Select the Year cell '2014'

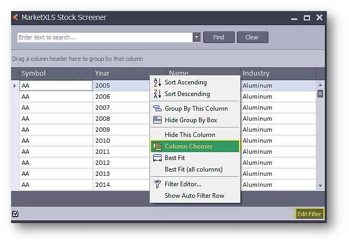click(x=121, y=185)
